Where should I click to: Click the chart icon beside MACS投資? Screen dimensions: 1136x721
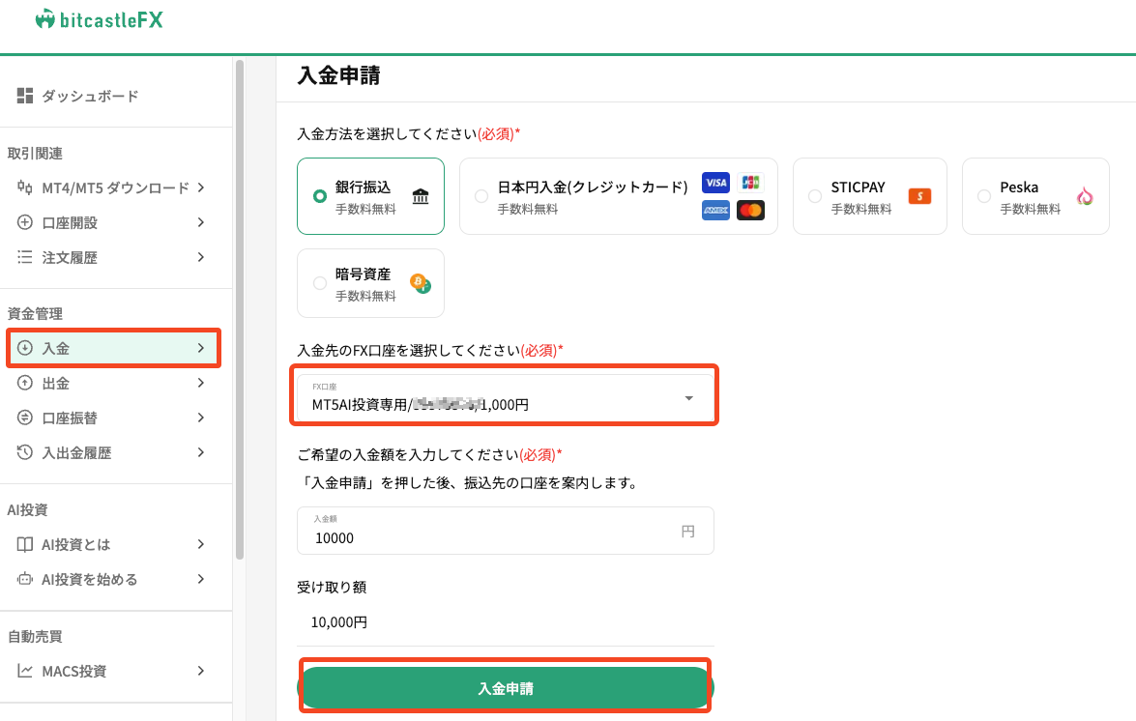coord(24,671)
